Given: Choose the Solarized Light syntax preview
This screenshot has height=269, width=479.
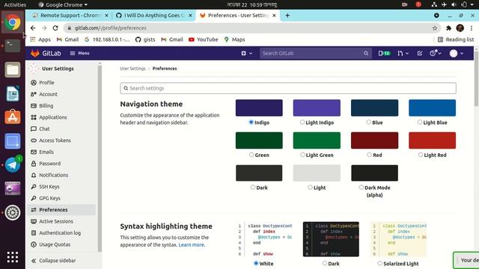Looking at the screenshot, I should pos(399,239).
